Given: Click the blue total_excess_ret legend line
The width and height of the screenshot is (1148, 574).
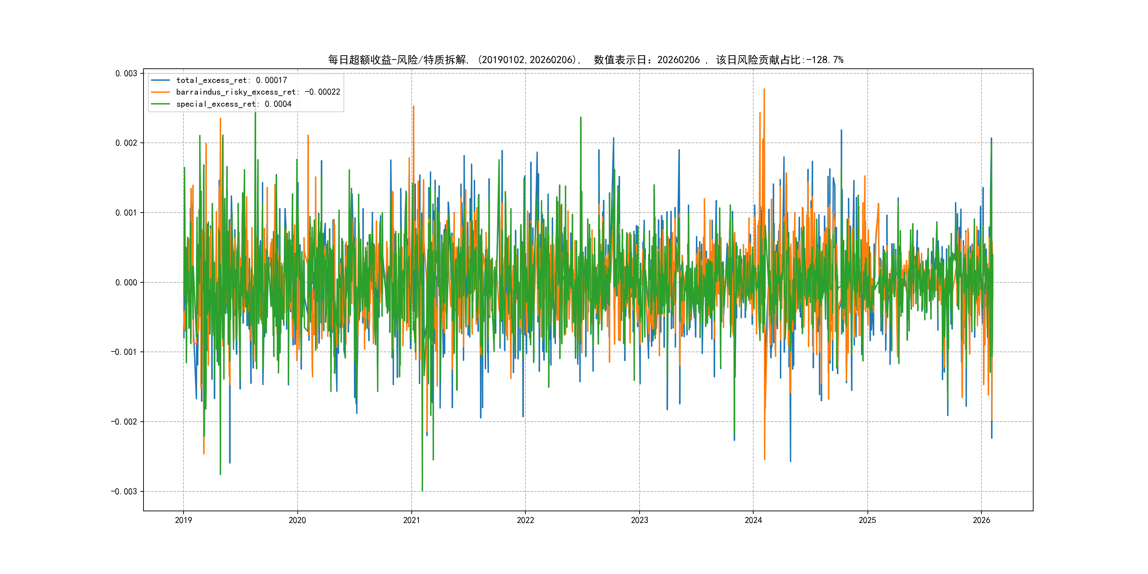Looking at the screenshot, I should point(161,80).
